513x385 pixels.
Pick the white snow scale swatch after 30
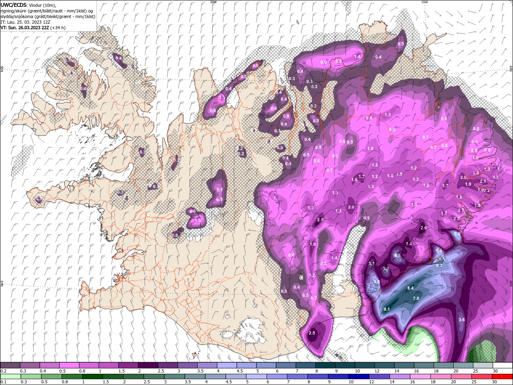point(503,365)
